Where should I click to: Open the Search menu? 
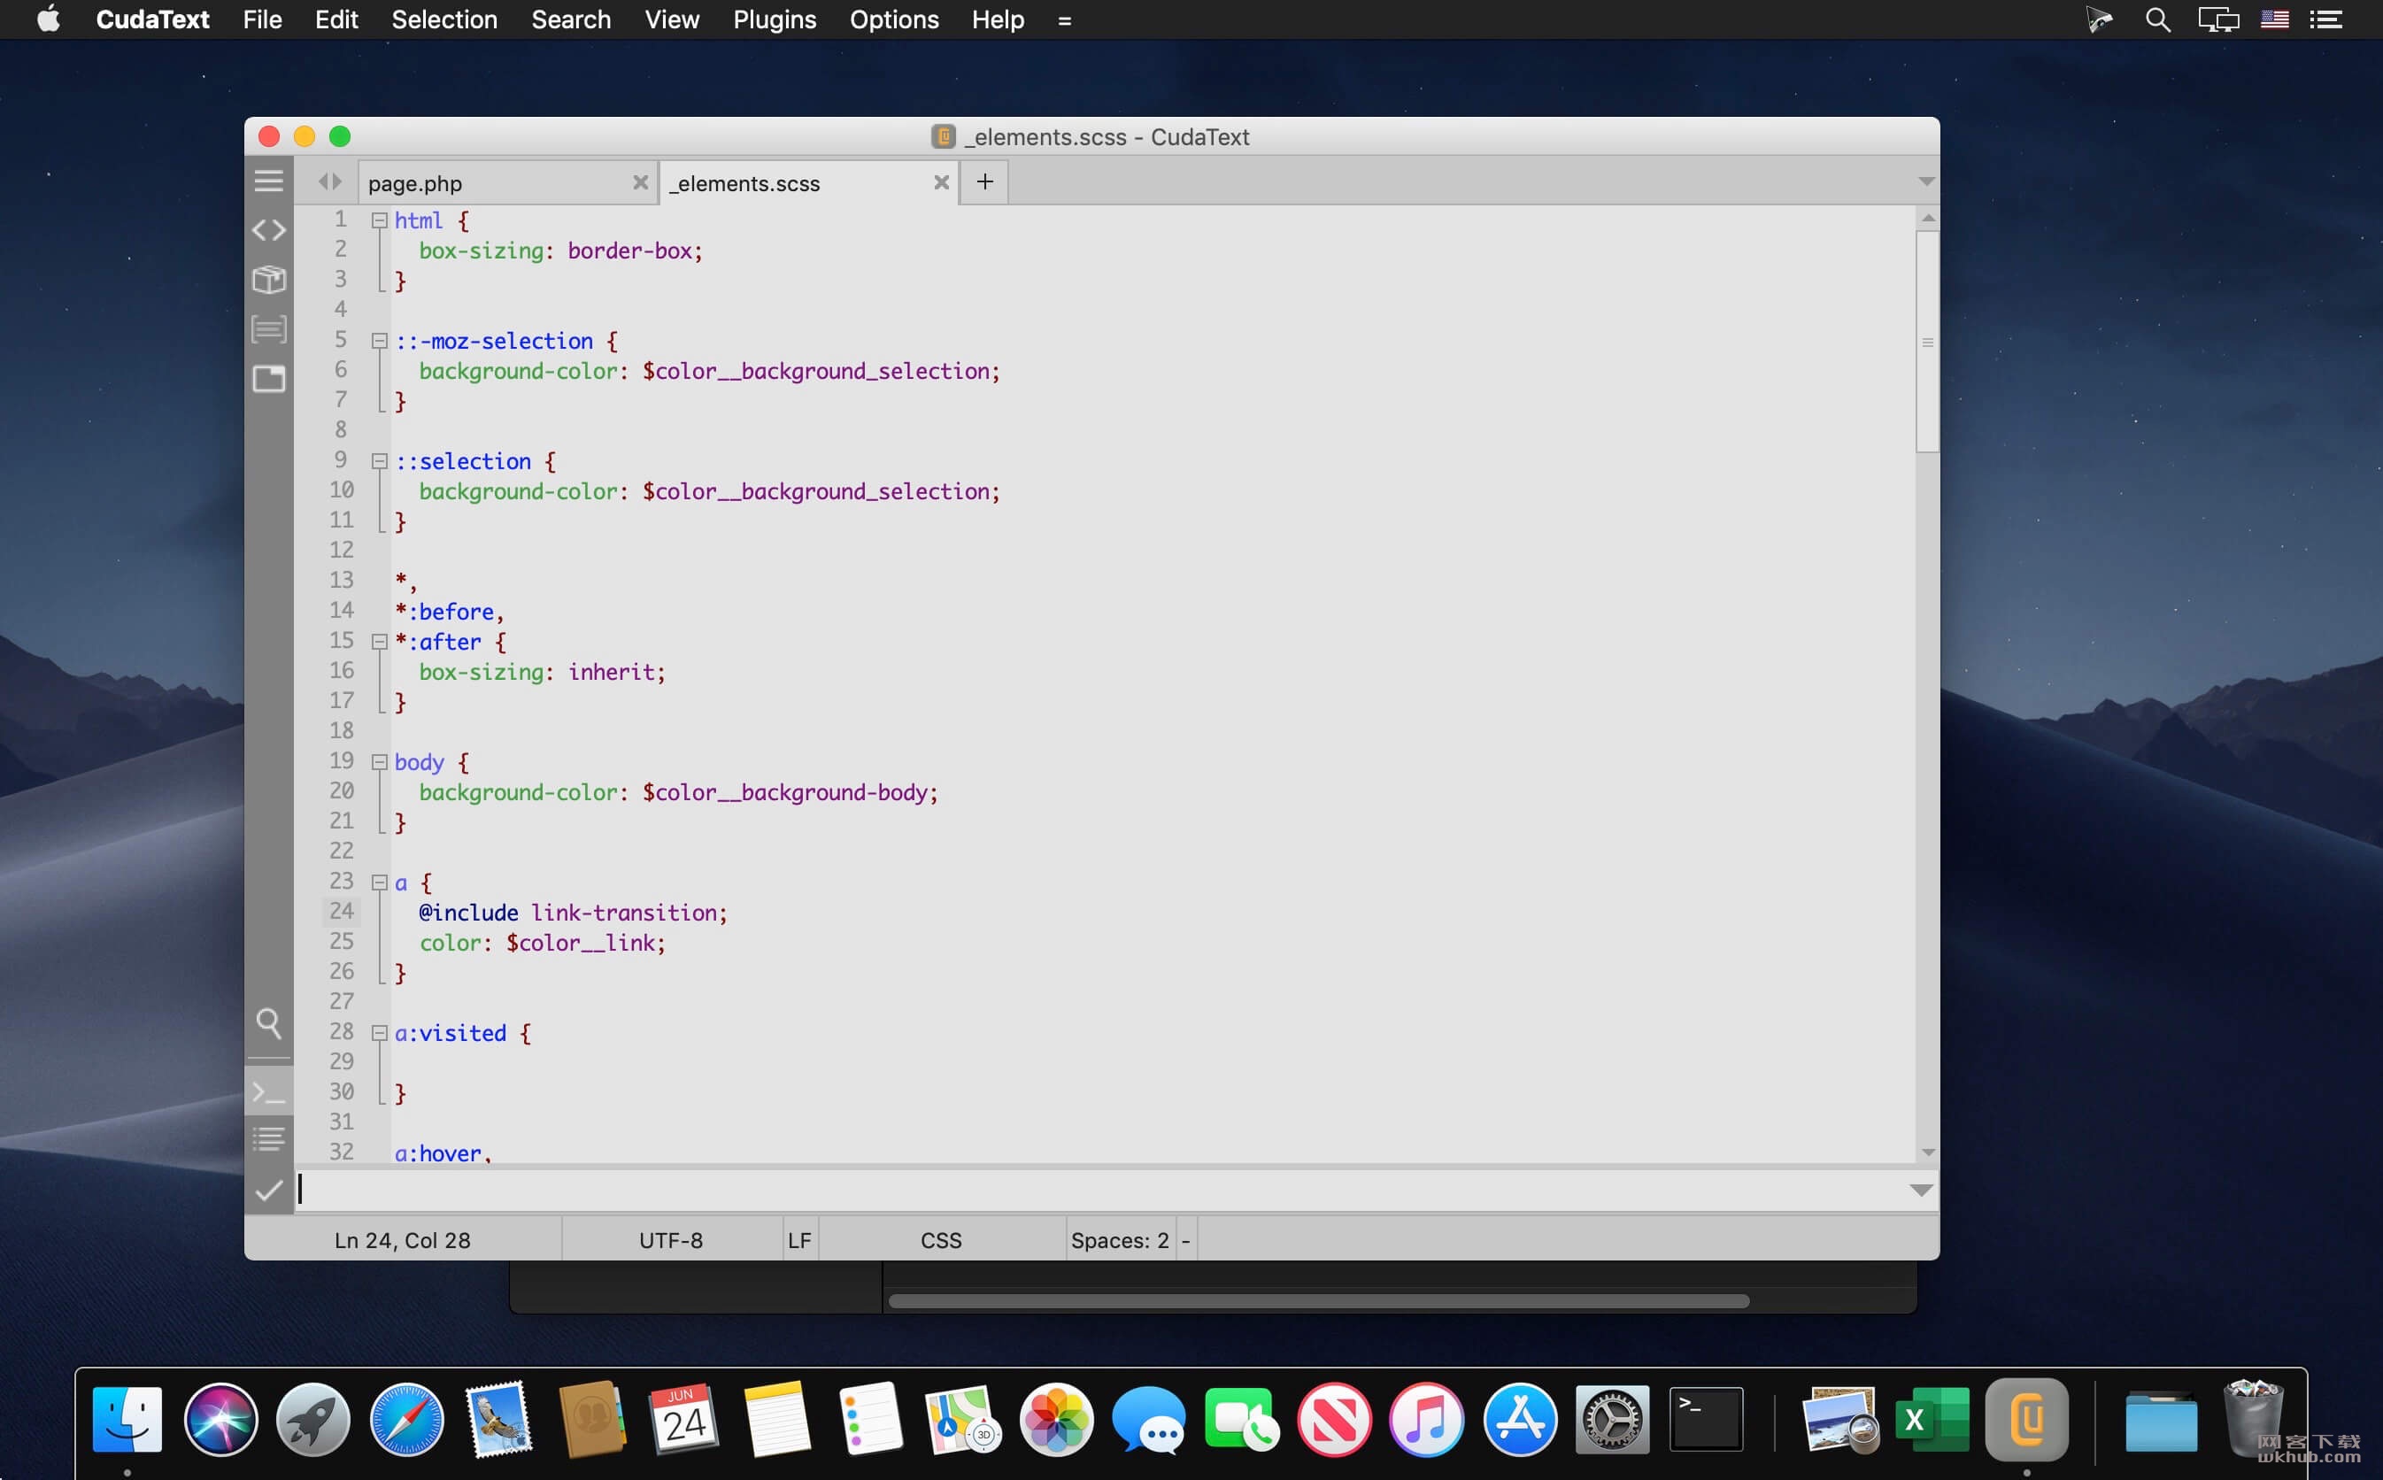571,19
